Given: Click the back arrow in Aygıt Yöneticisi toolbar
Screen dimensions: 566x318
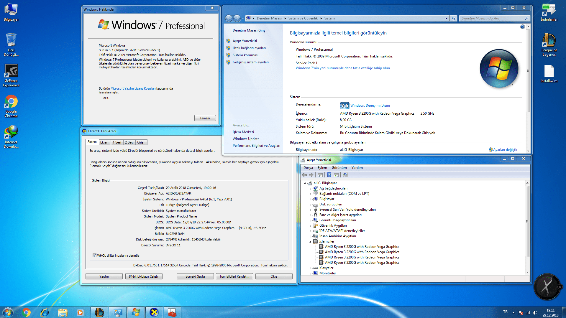Looking at the screenshot, I should 304,175.
